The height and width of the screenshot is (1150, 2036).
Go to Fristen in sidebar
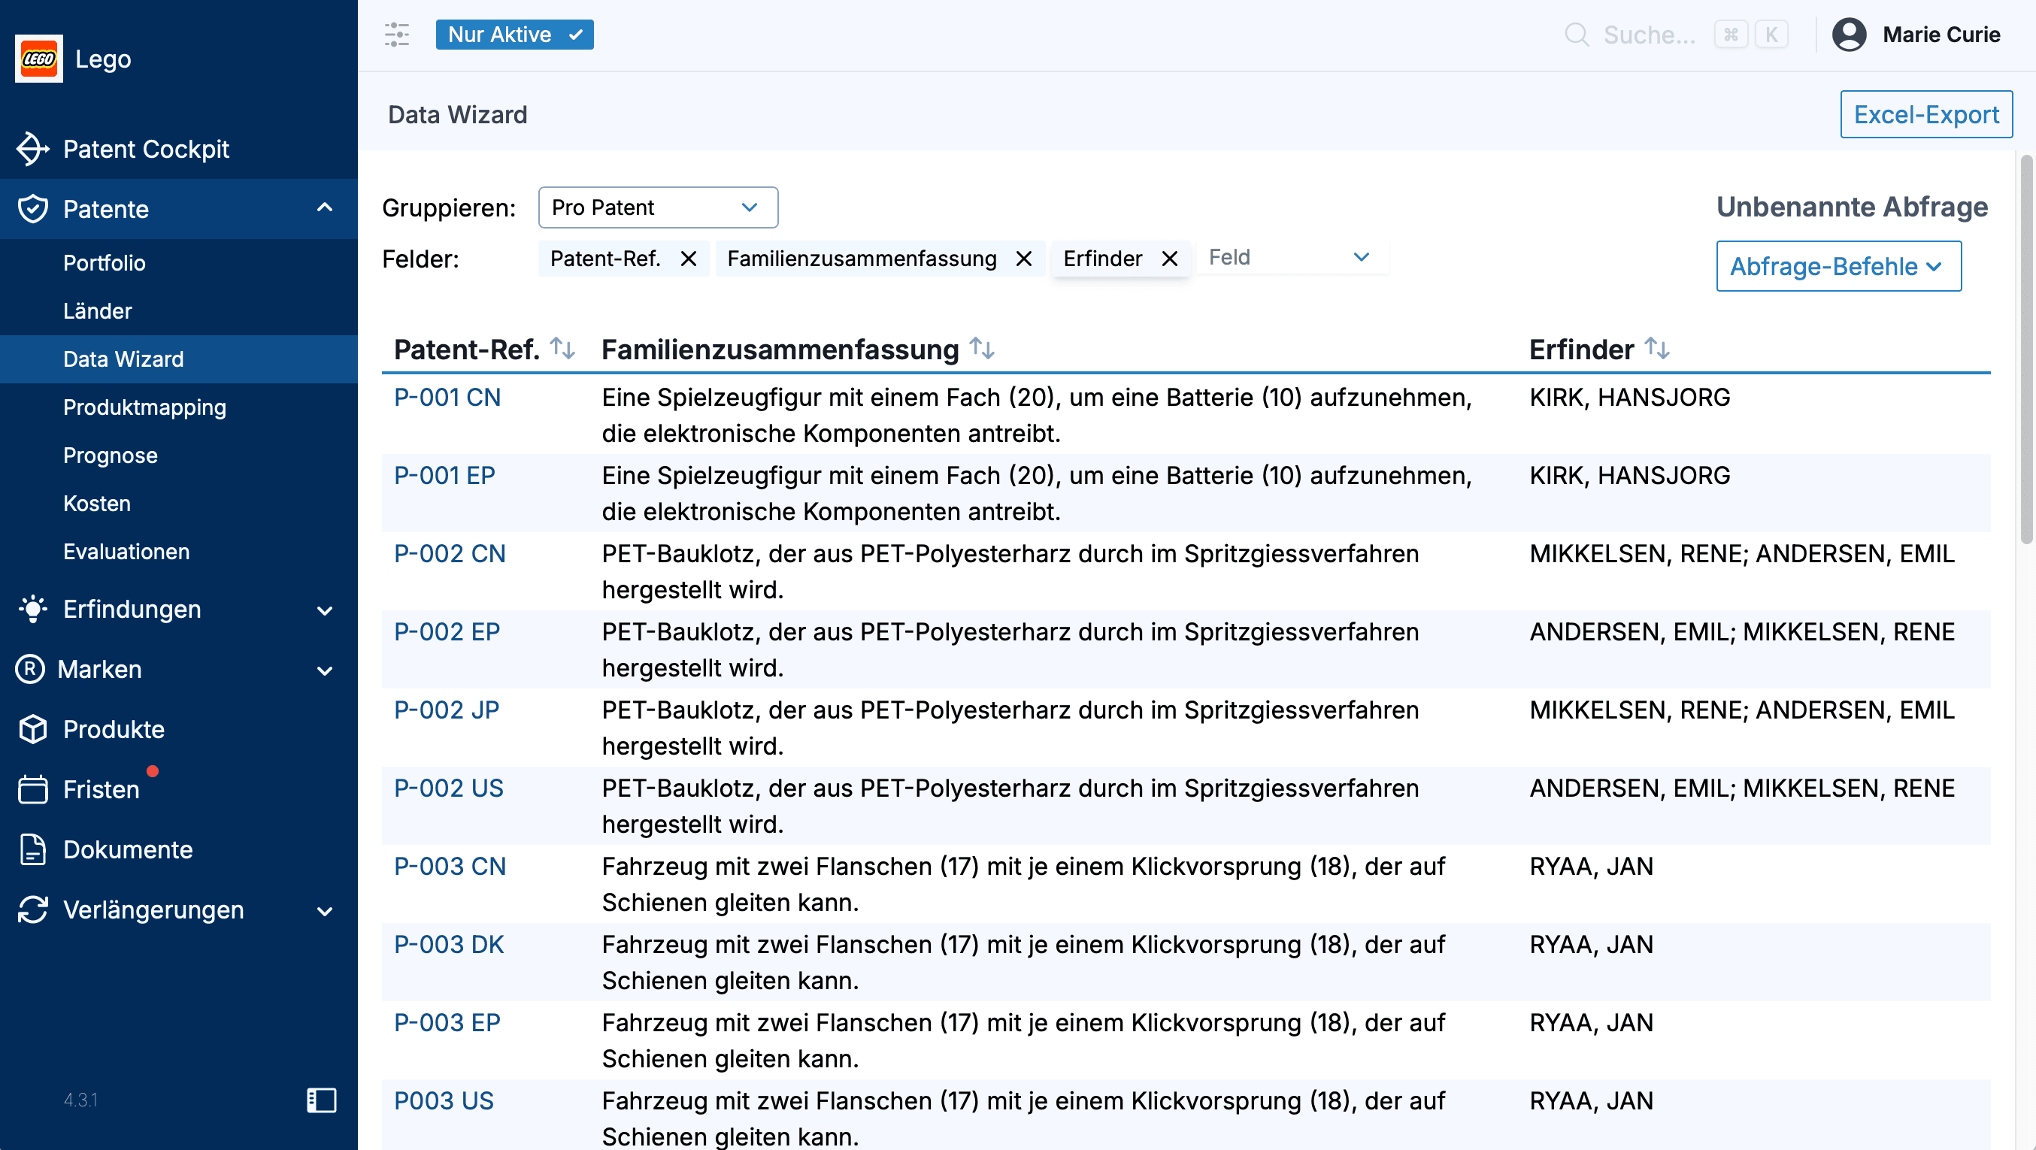[x=101, y=788]
